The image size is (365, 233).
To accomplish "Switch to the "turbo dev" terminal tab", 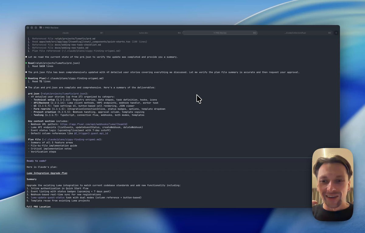I will point(143,33).
